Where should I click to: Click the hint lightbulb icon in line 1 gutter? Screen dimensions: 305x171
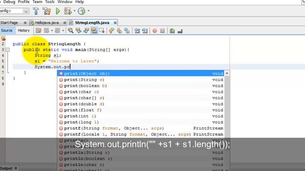coord(3,38)
